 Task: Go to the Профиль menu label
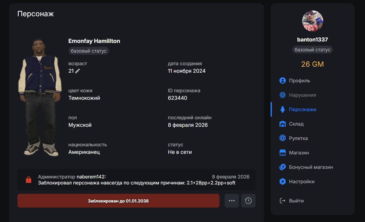[299, 81]
